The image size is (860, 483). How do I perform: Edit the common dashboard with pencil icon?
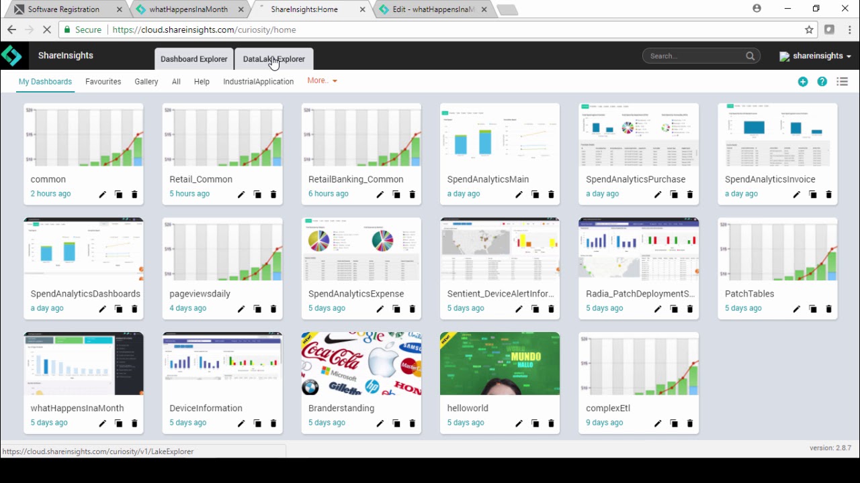tap(102, 195)
